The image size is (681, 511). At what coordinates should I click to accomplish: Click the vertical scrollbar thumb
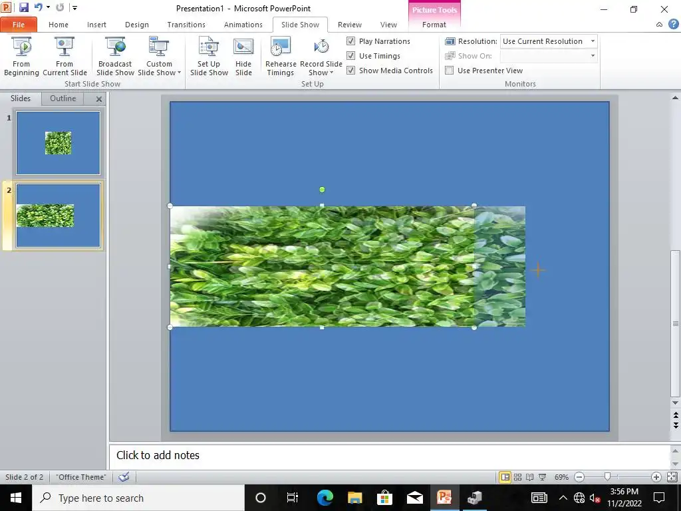coord(676,323)
